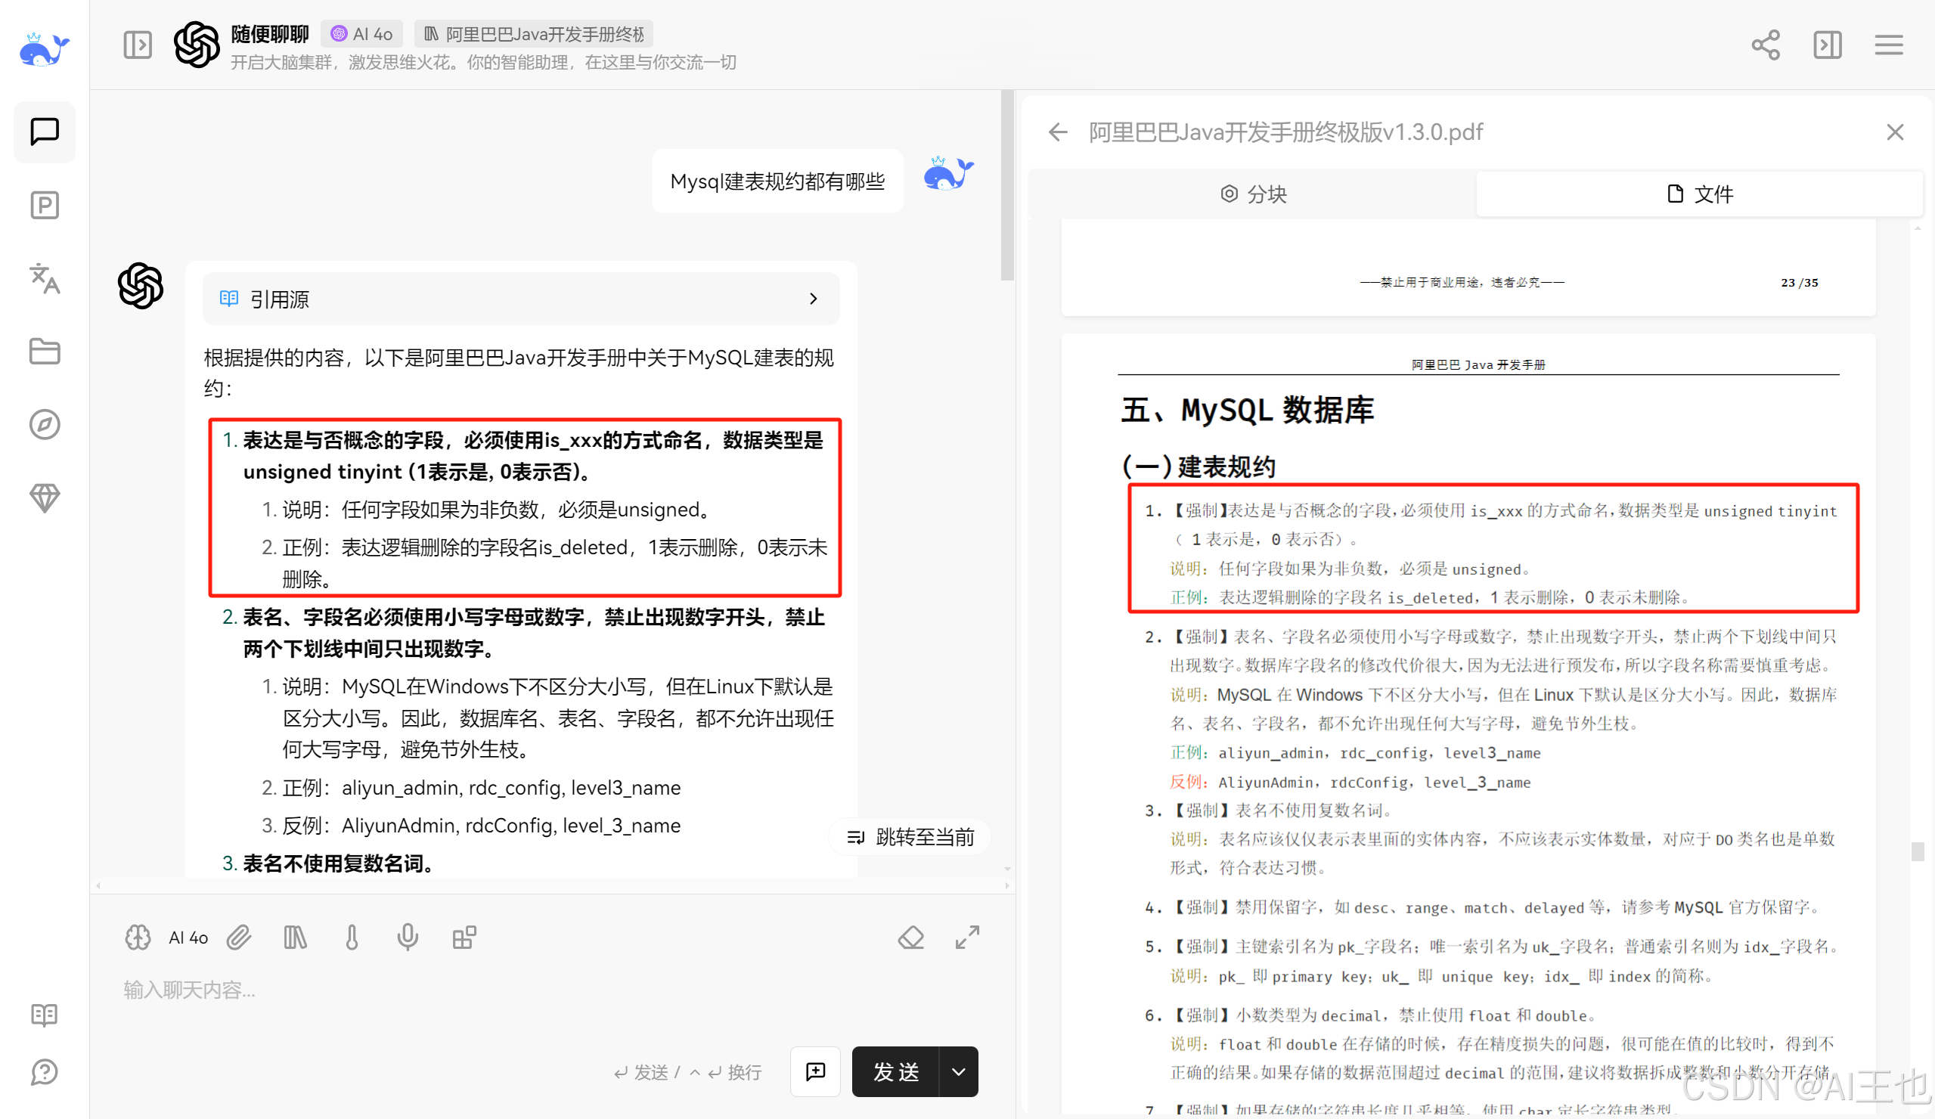Click the heading 五、MySQL 数据库 in the PDF
This screenshot has height=1119, width=1935.
click(x=1247, y=409)
